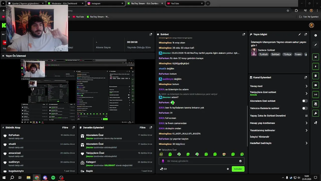This screenshot has width=321, height=181.
Task: Open Filtre in Denetim Eylemleri panel
Action: coord(143,127)
